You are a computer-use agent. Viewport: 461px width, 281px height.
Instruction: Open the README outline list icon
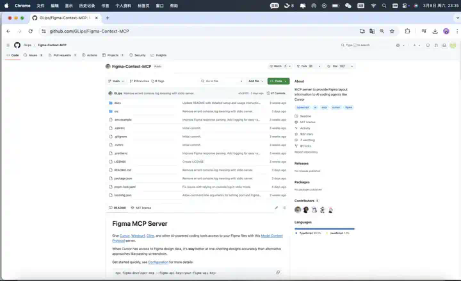pos(284,208)
